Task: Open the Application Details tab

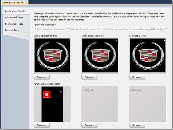Action: (15, 11)
